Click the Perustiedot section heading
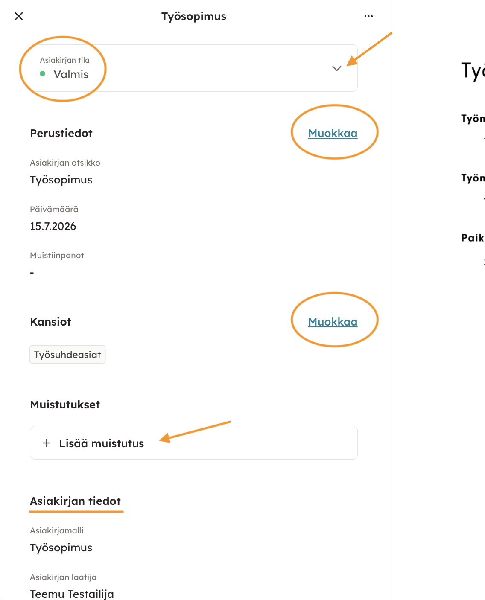The image size is (485, 600). click(x=61, y=133)
